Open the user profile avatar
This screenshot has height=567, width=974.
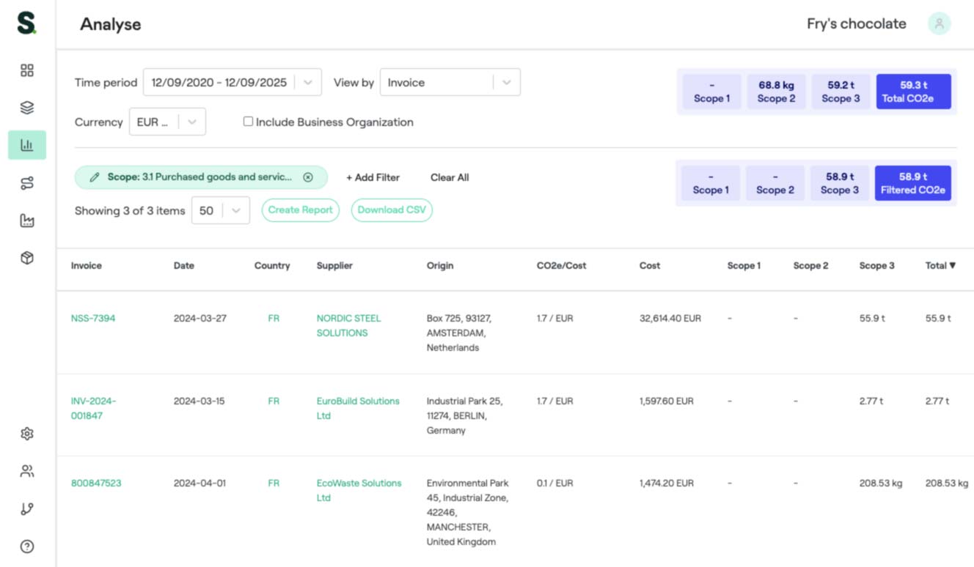(x=939, y=23)
